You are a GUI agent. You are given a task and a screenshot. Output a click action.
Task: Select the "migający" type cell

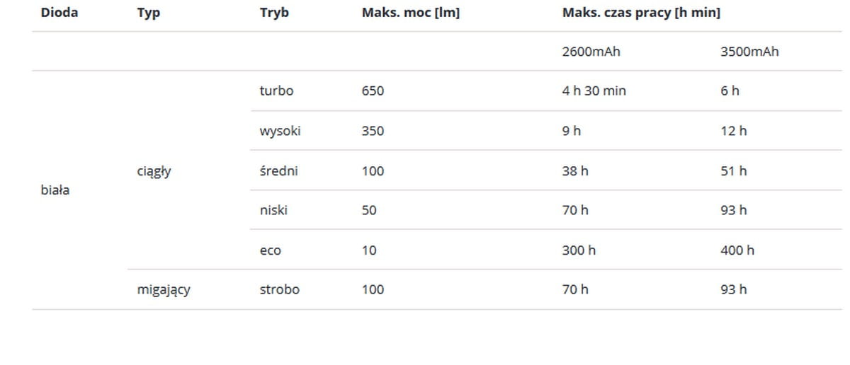click(164, 289)
